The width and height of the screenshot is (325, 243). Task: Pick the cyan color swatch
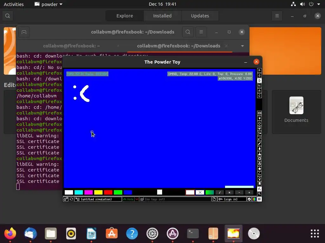(x=79, y=193)
